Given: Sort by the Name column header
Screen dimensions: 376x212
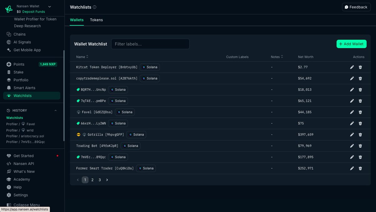Looking at the screenshot, I should (82, 57).
